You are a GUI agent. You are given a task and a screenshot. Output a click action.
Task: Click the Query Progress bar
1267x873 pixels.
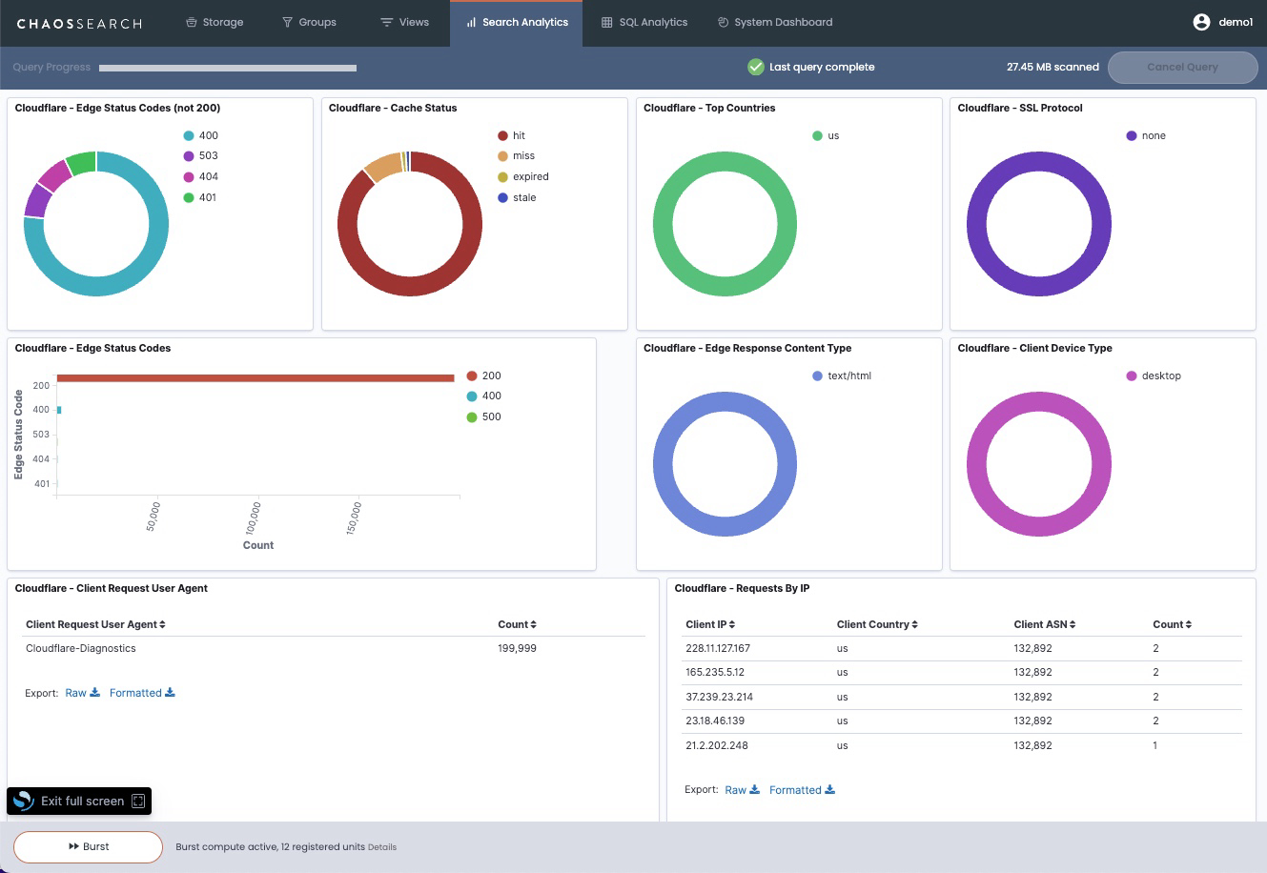tap(228, 68)
